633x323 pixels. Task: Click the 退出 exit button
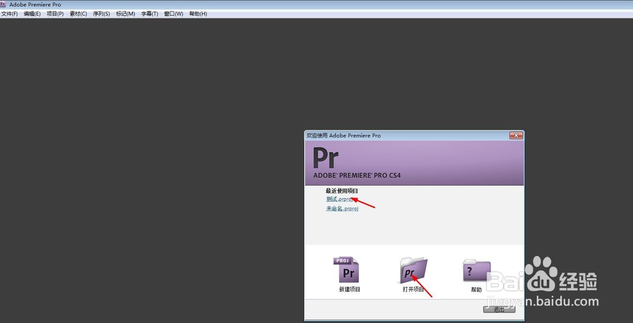[x=499, y=310]
